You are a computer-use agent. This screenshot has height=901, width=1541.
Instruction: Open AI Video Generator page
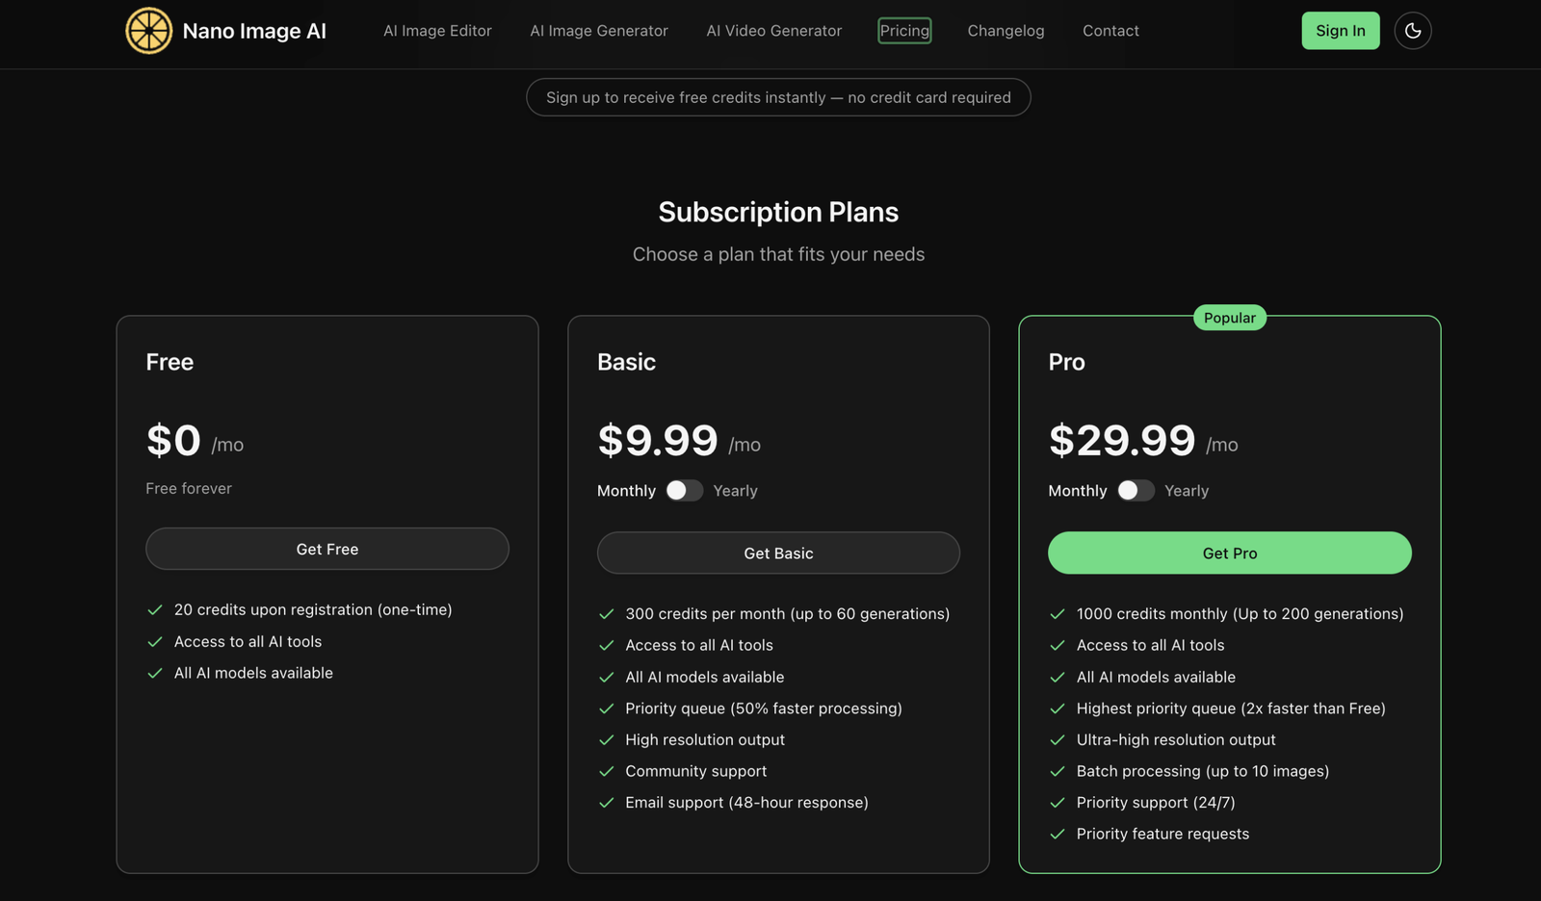coord(774,31)
